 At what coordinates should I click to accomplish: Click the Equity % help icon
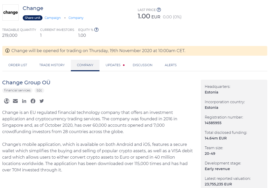point(96,30)
